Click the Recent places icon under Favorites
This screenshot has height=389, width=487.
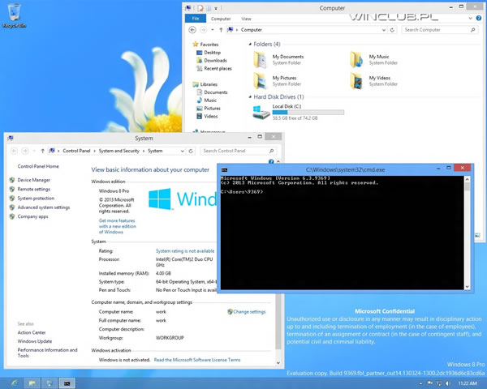(200, 69)
